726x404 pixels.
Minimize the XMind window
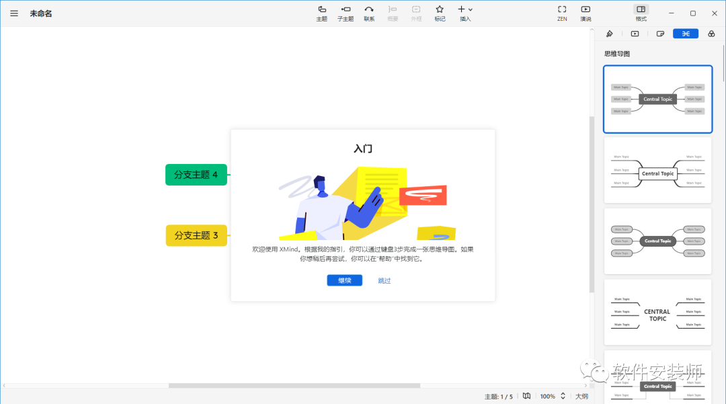672,13
